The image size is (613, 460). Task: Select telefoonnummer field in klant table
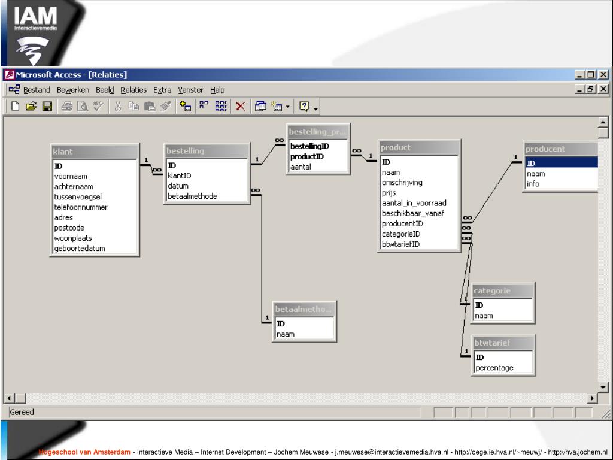coord(95,207)
